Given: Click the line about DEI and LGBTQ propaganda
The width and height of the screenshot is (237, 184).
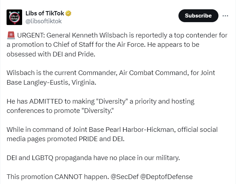Looking at the screenshot, I should [x=93, y=158].
